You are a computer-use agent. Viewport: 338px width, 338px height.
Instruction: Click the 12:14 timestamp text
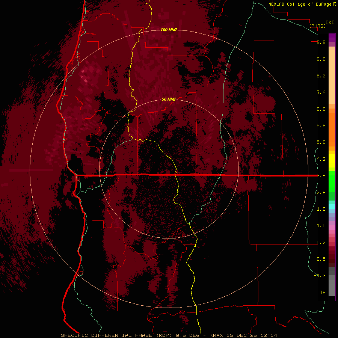point(269,335)
